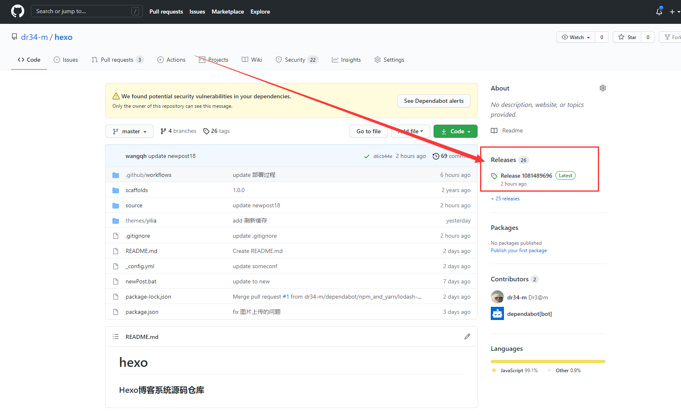Image resolution: width=681 pixels, height=415 pixels.
Task: Open the 26 tags link
Action: coord(217,131)
